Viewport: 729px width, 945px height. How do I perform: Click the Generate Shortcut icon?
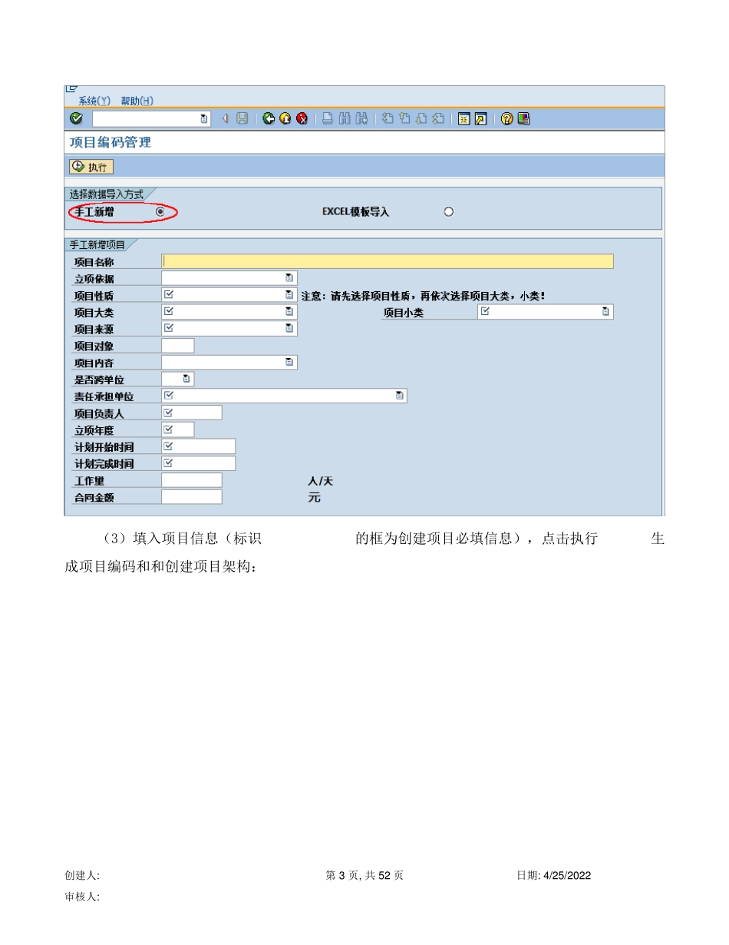pyautogui.click(x=480, y=118)
